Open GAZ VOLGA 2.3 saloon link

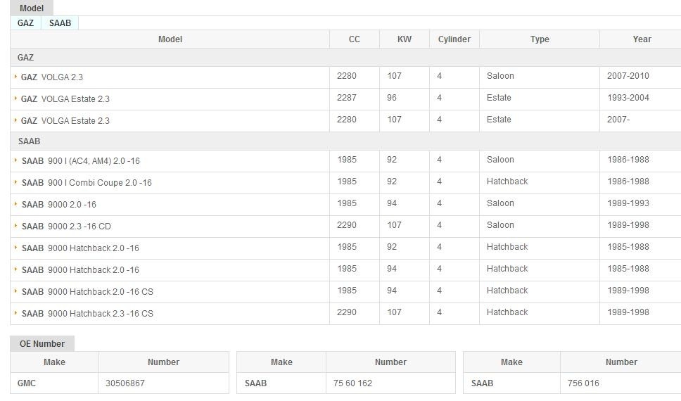[x=52, y=77]
